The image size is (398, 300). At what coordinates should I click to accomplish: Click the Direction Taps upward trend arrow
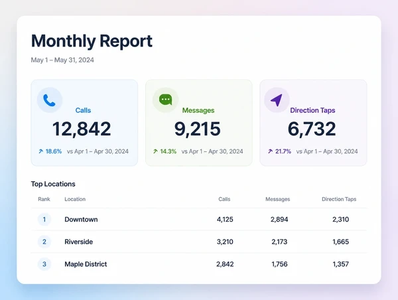[271, 151]
